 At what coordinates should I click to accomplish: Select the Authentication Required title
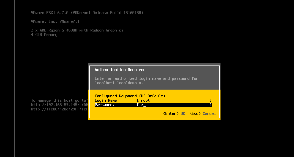point(120,70)
